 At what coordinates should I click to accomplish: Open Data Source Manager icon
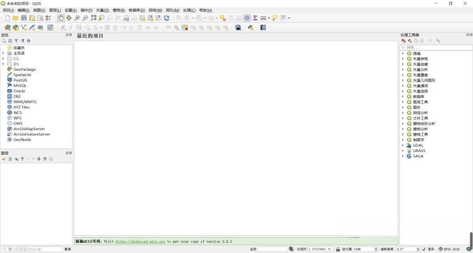(7, 28)
